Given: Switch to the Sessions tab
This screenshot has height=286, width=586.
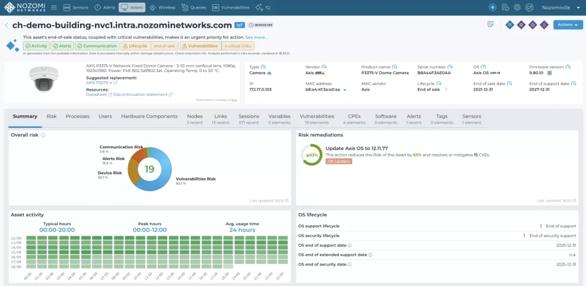Looking at the screenshot, I should 248,119.
